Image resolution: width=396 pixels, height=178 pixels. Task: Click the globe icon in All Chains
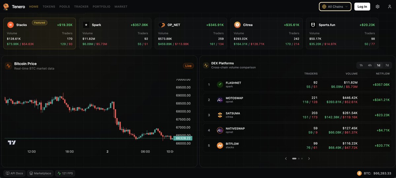324,7
